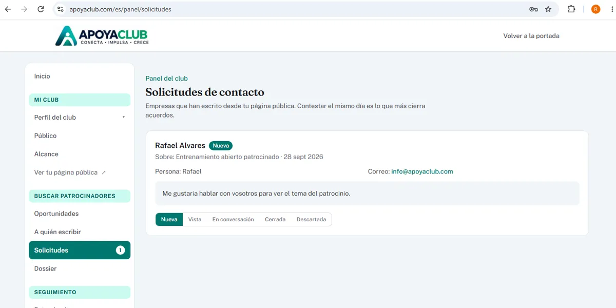Click the ApoyaClub logo
616x308 pixels.
(x=102, y=35)
